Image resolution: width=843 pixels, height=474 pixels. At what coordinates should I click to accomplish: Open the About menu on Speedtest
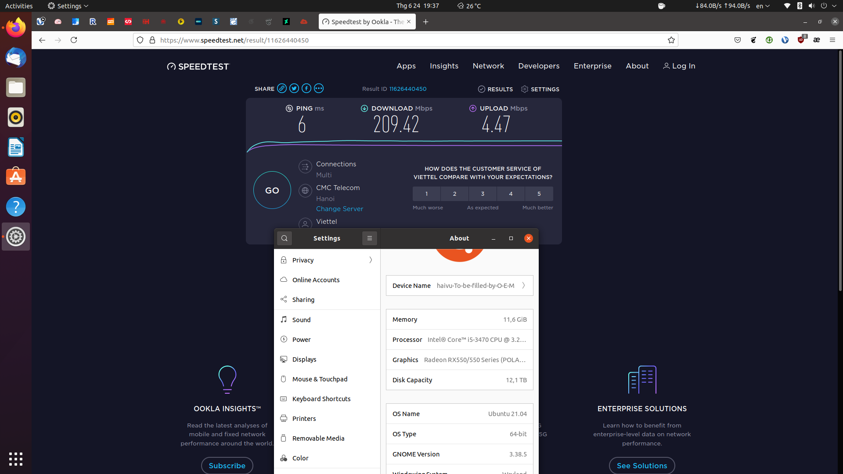637,66
